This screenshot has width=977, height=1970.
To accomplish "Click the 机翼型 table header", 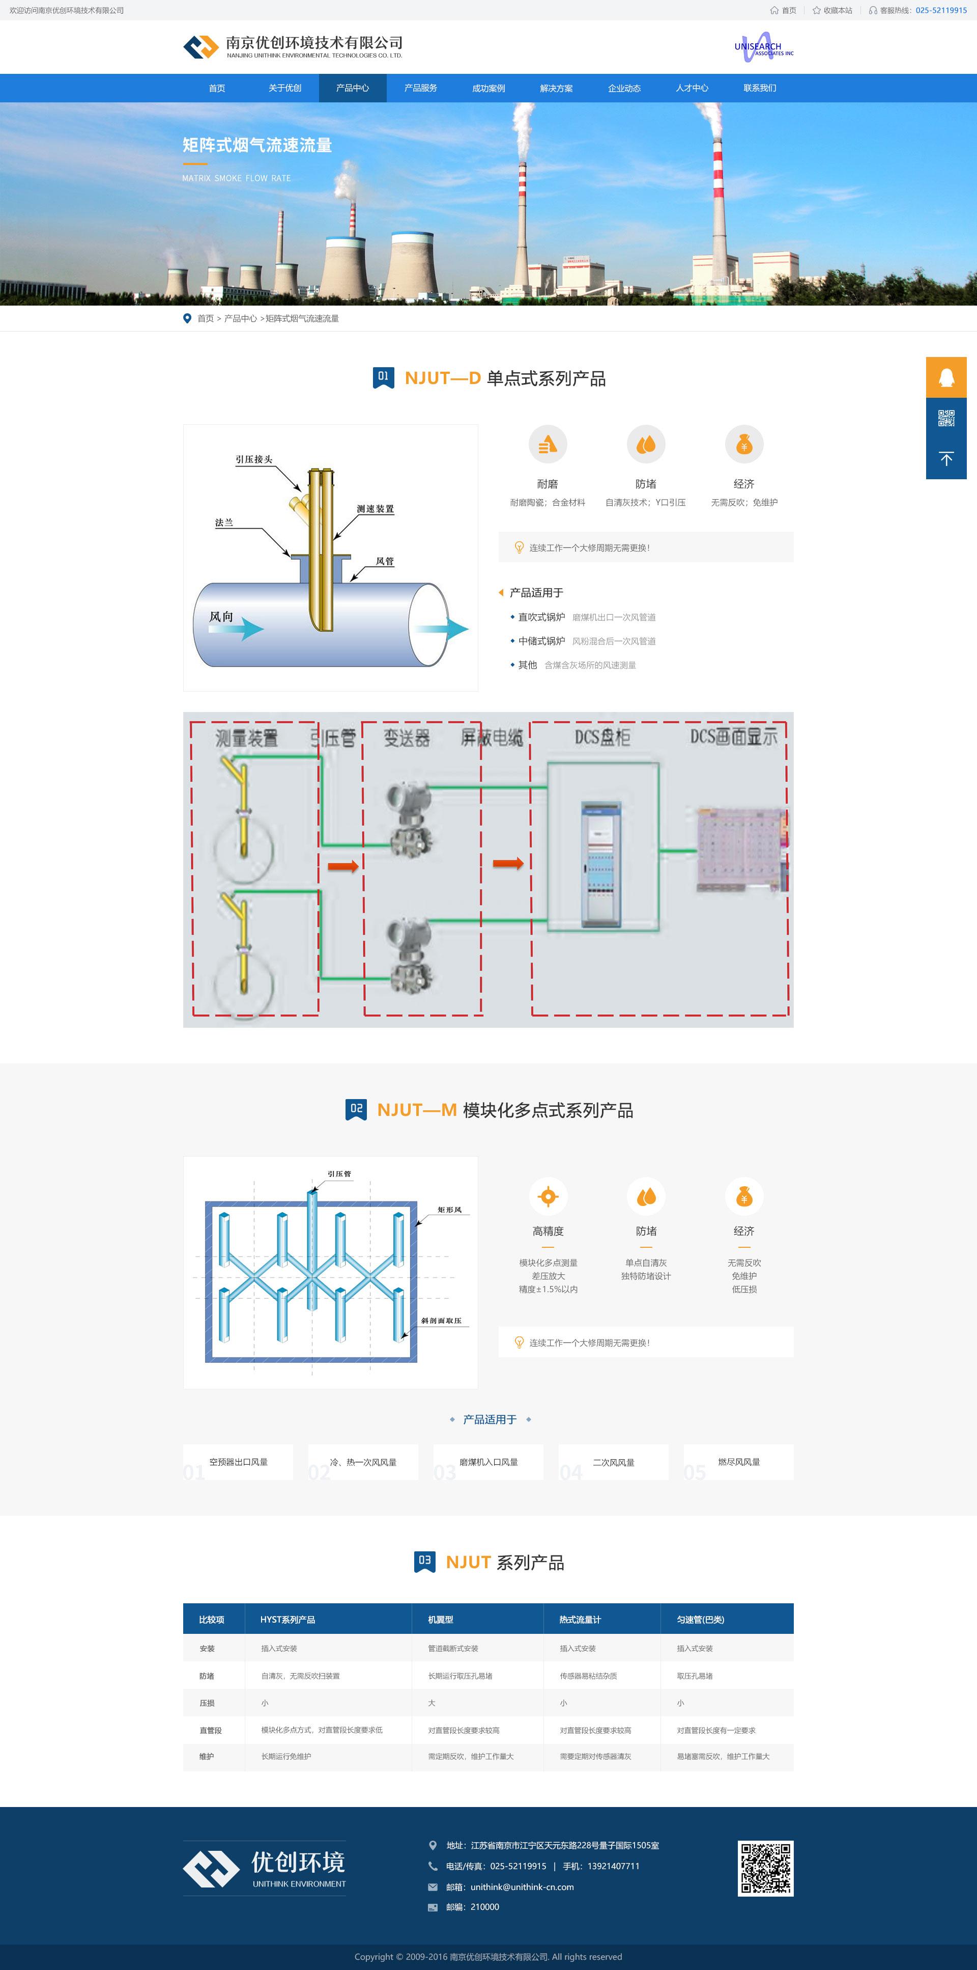I will click(x=477, y=1619).
